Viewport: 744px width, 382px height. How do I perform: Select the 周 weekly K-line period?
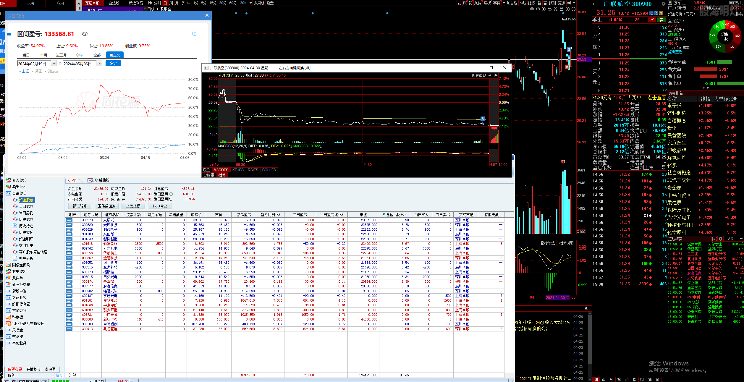pos(171,3)
